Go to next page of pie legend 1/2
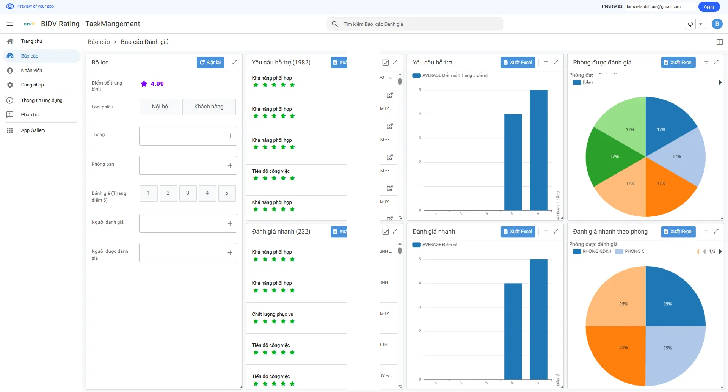The width and height of the screenshot is (728, 392). [x=720, y=251]
